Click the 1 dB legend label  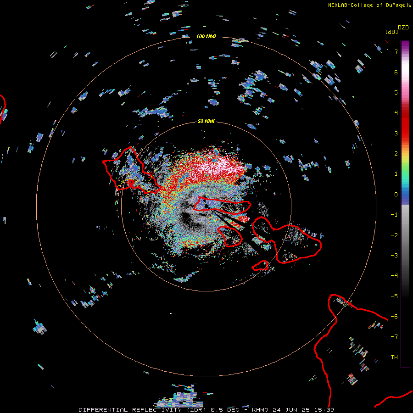(x=396, y=174)
